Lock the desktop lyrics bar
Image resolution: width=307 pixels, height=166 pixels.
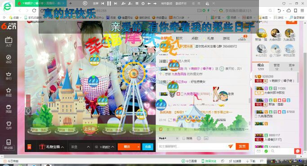click(x=207, y=3)
